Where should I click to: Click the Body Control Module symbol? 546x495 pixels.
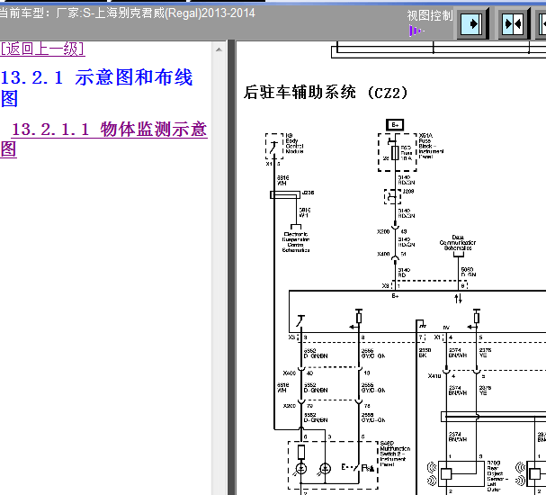(x=274, y=146)
